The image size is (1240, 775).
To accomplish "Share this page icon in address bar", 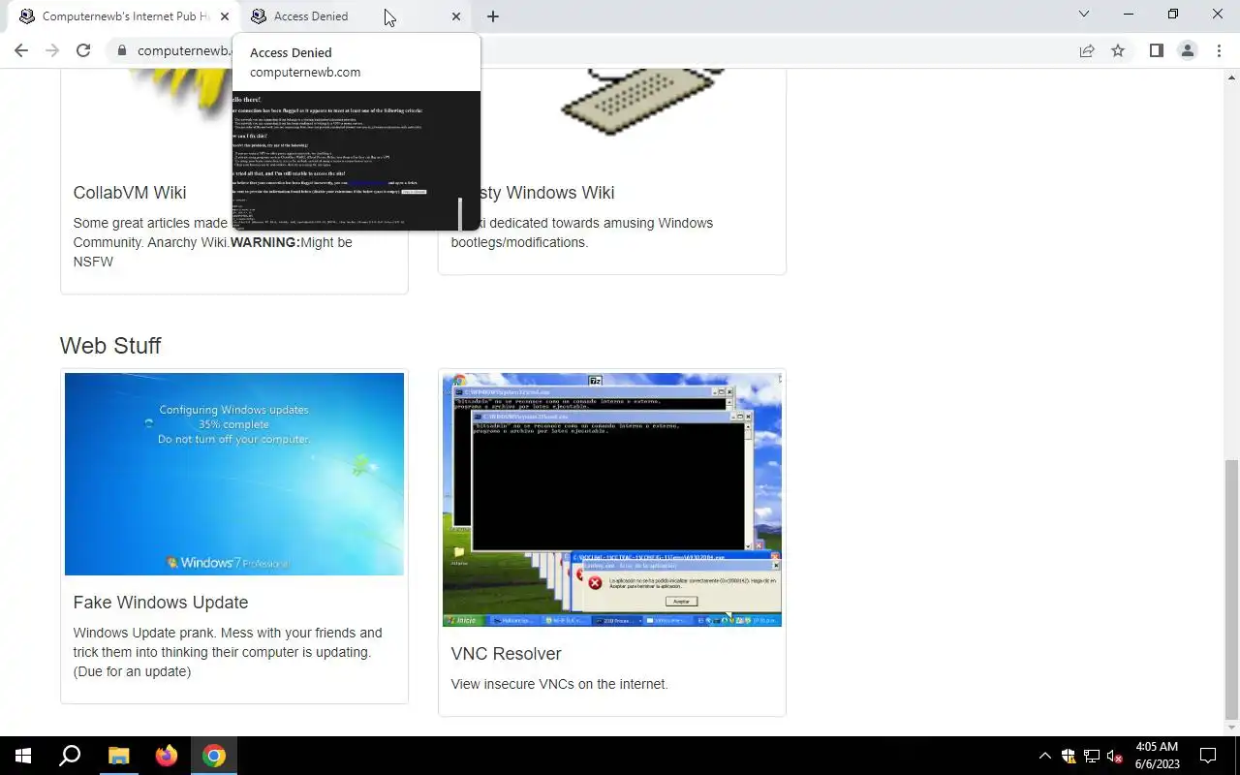I will tap(1087, 50).
